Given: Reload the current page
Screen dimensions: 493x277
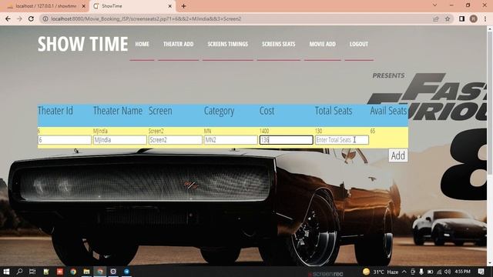Looking at the screenshot, I should [x=31, y=18].
